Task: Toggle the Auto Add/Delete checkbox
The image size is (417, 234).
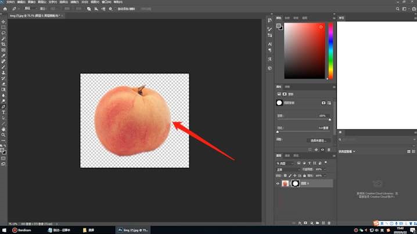Action: click(116, 9)
